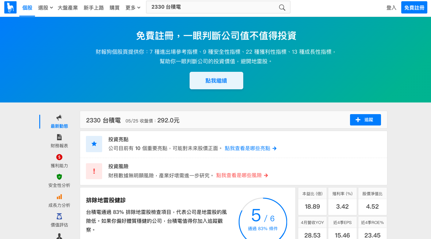Click the 投資風險 heading
The width and height of the screenshot is (431, 239).
click(118, 166)
